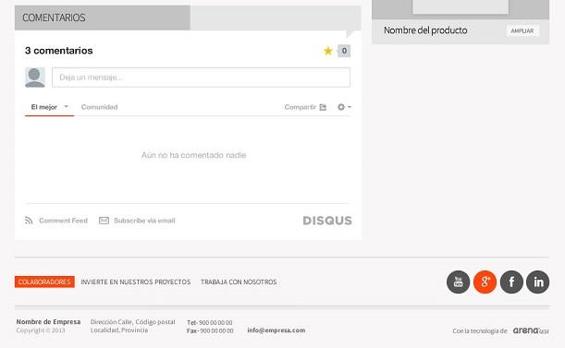Click the AMPLIAR button
This screenshot has width=565, height=348.
522,30
